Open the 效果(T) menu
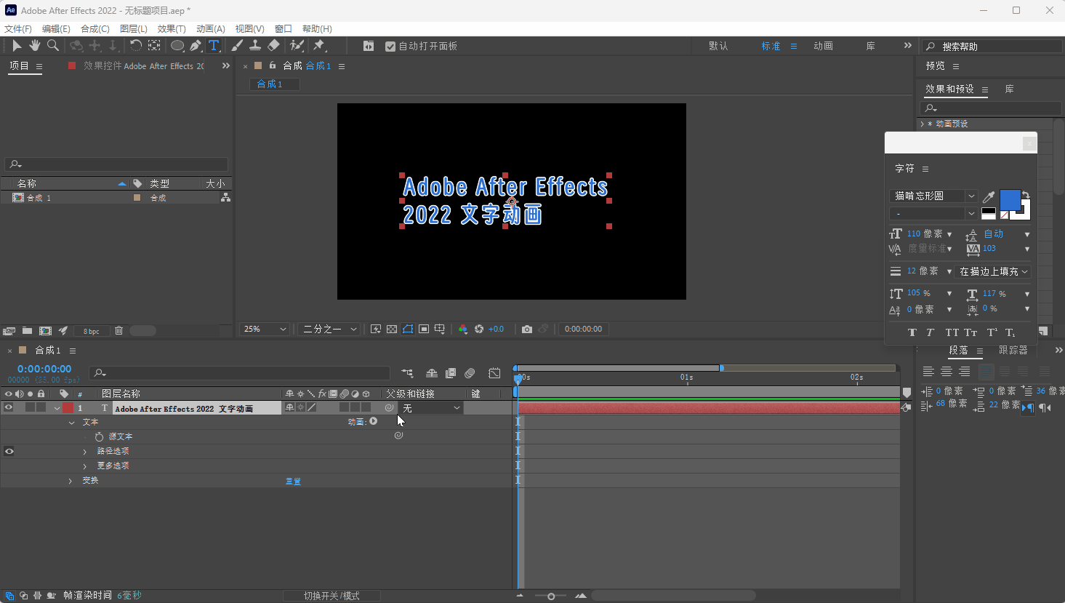Viewport: 1065px width, 603px height. 172,28
